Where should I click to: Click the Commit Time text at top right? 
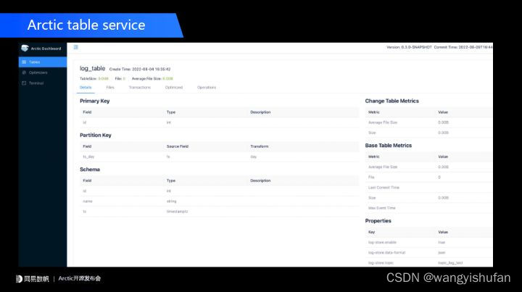(463, 47)
